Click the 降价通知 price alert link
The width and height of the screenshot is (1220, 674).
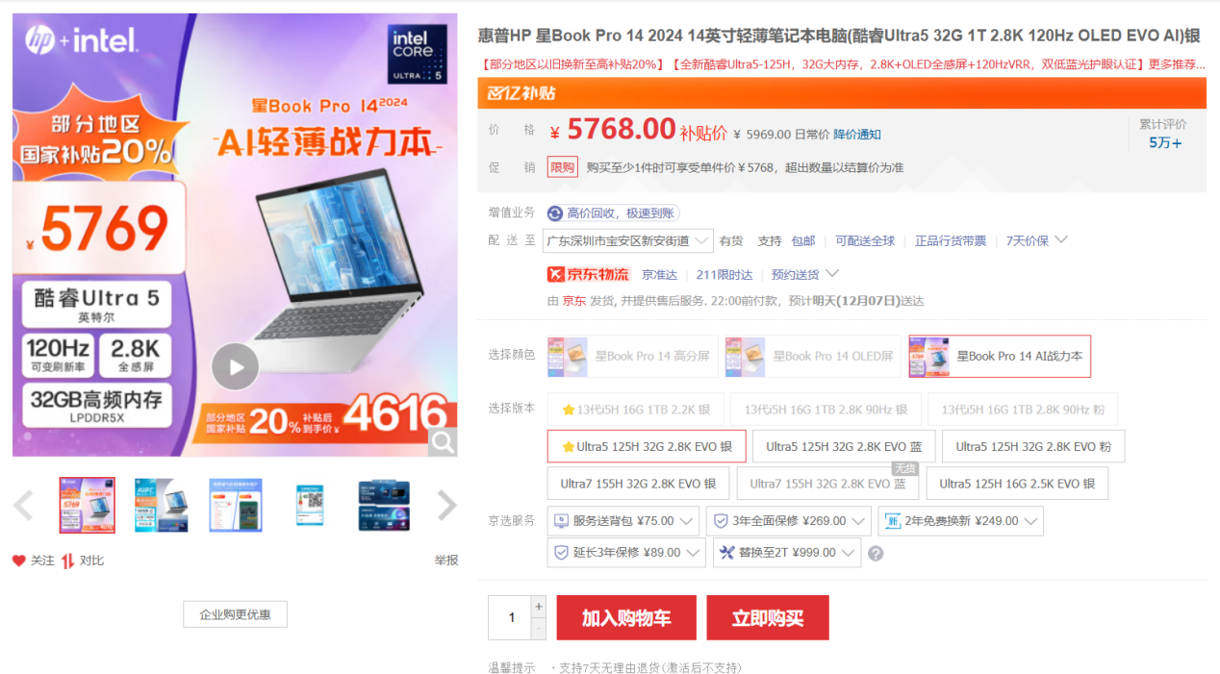coord(857,135)
